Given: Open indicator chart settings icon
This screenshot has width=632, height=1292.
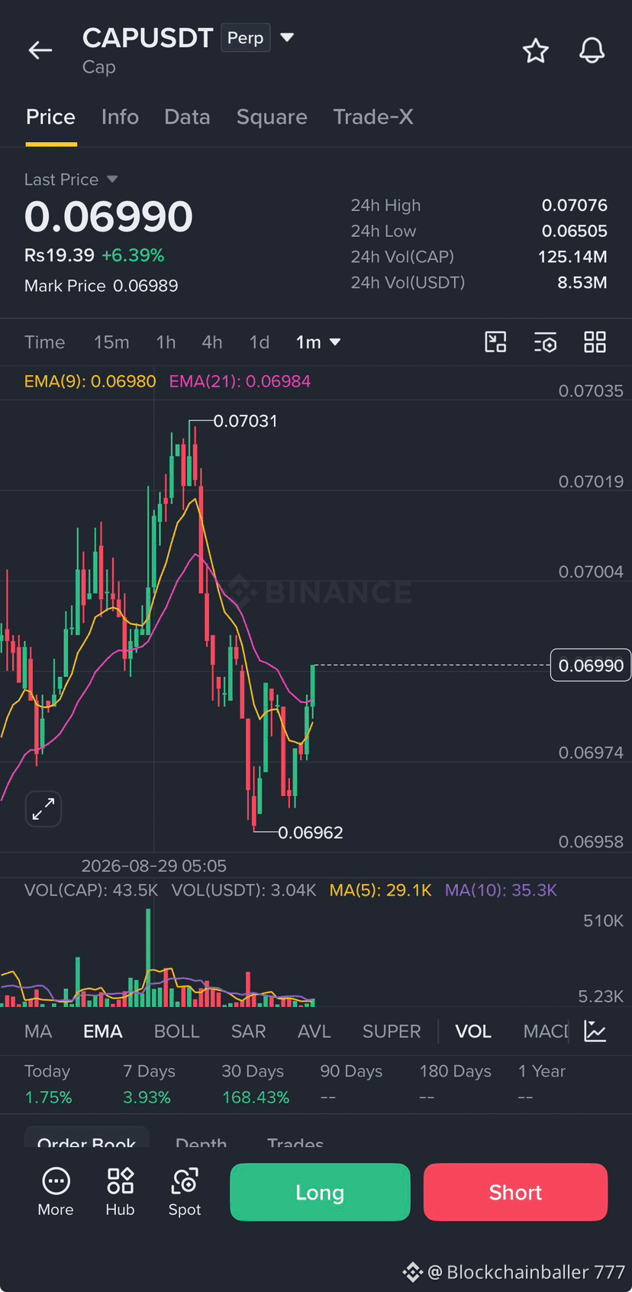Looking at the screenshot, I should (595, 1031).
